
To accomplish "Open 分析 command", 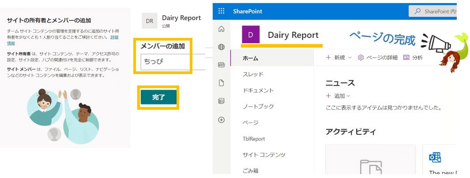I will tap(413, 58).
